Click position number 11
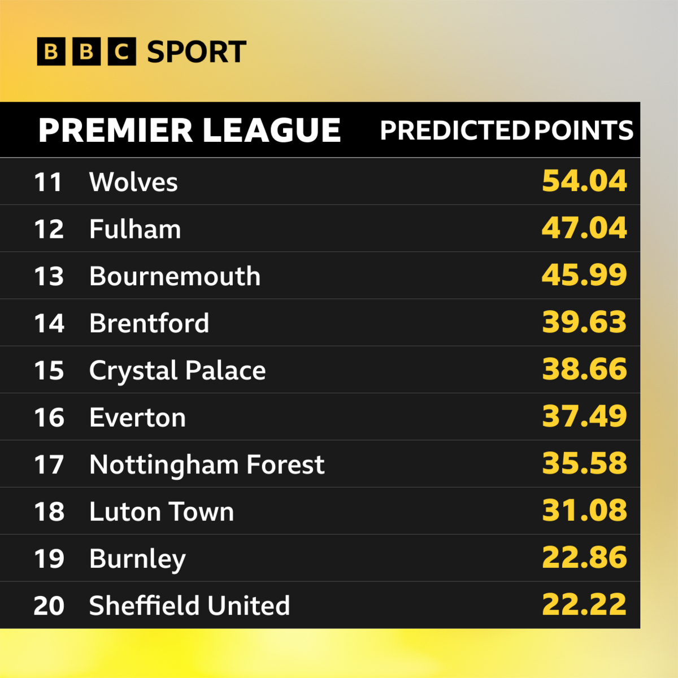Screen dimensions: 678x678 tap(48, 182)
